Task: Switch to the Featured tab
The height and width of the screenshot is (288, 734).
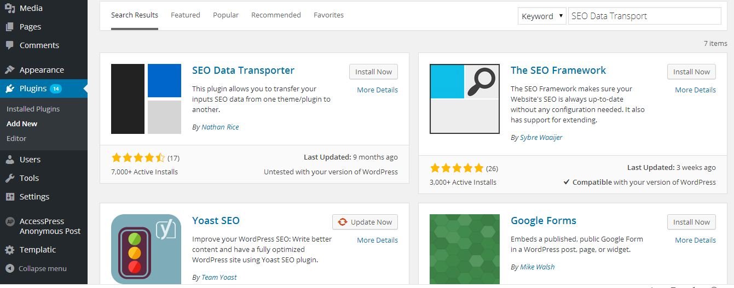Action: tap(186, 15)
